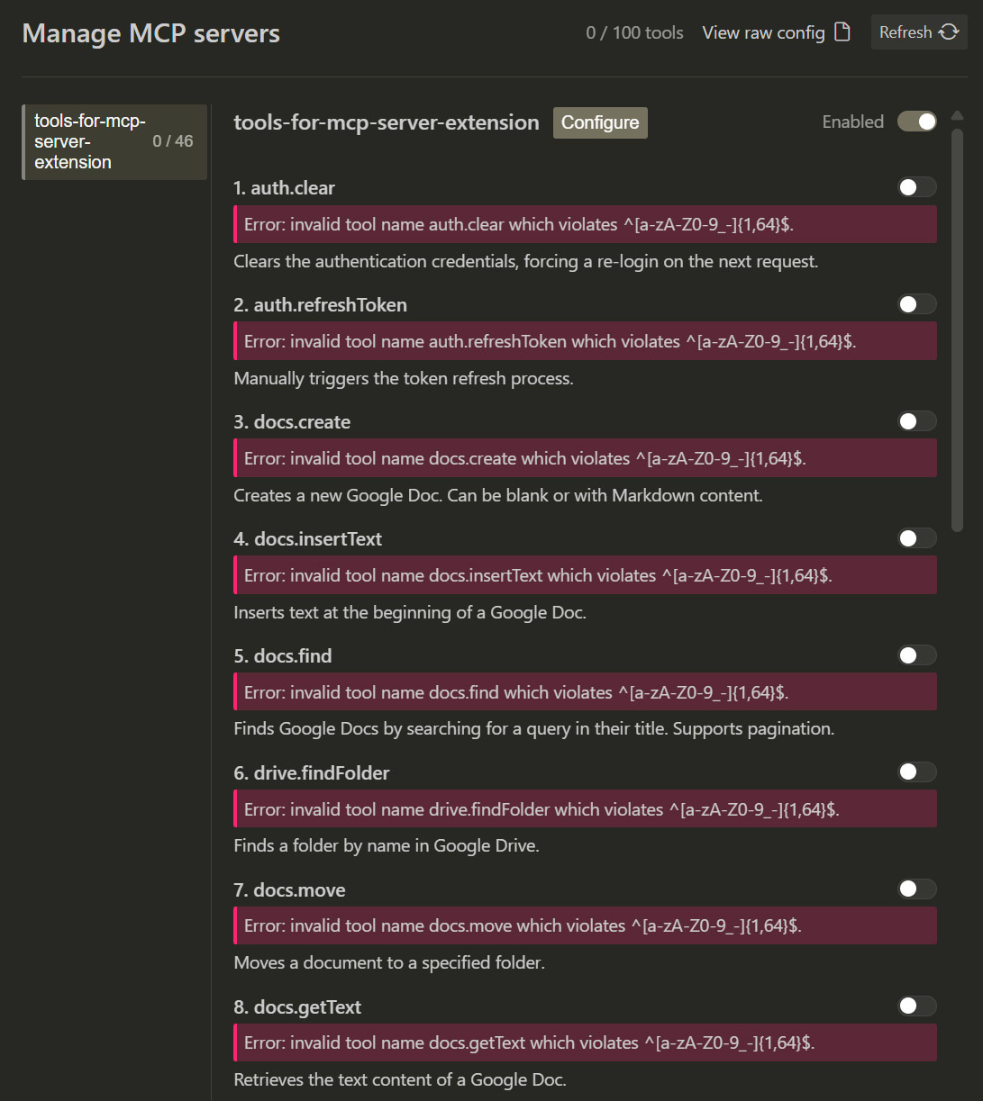Click the Configure button
Screen dimensions: 983x1101
click(x=600, y=122)
